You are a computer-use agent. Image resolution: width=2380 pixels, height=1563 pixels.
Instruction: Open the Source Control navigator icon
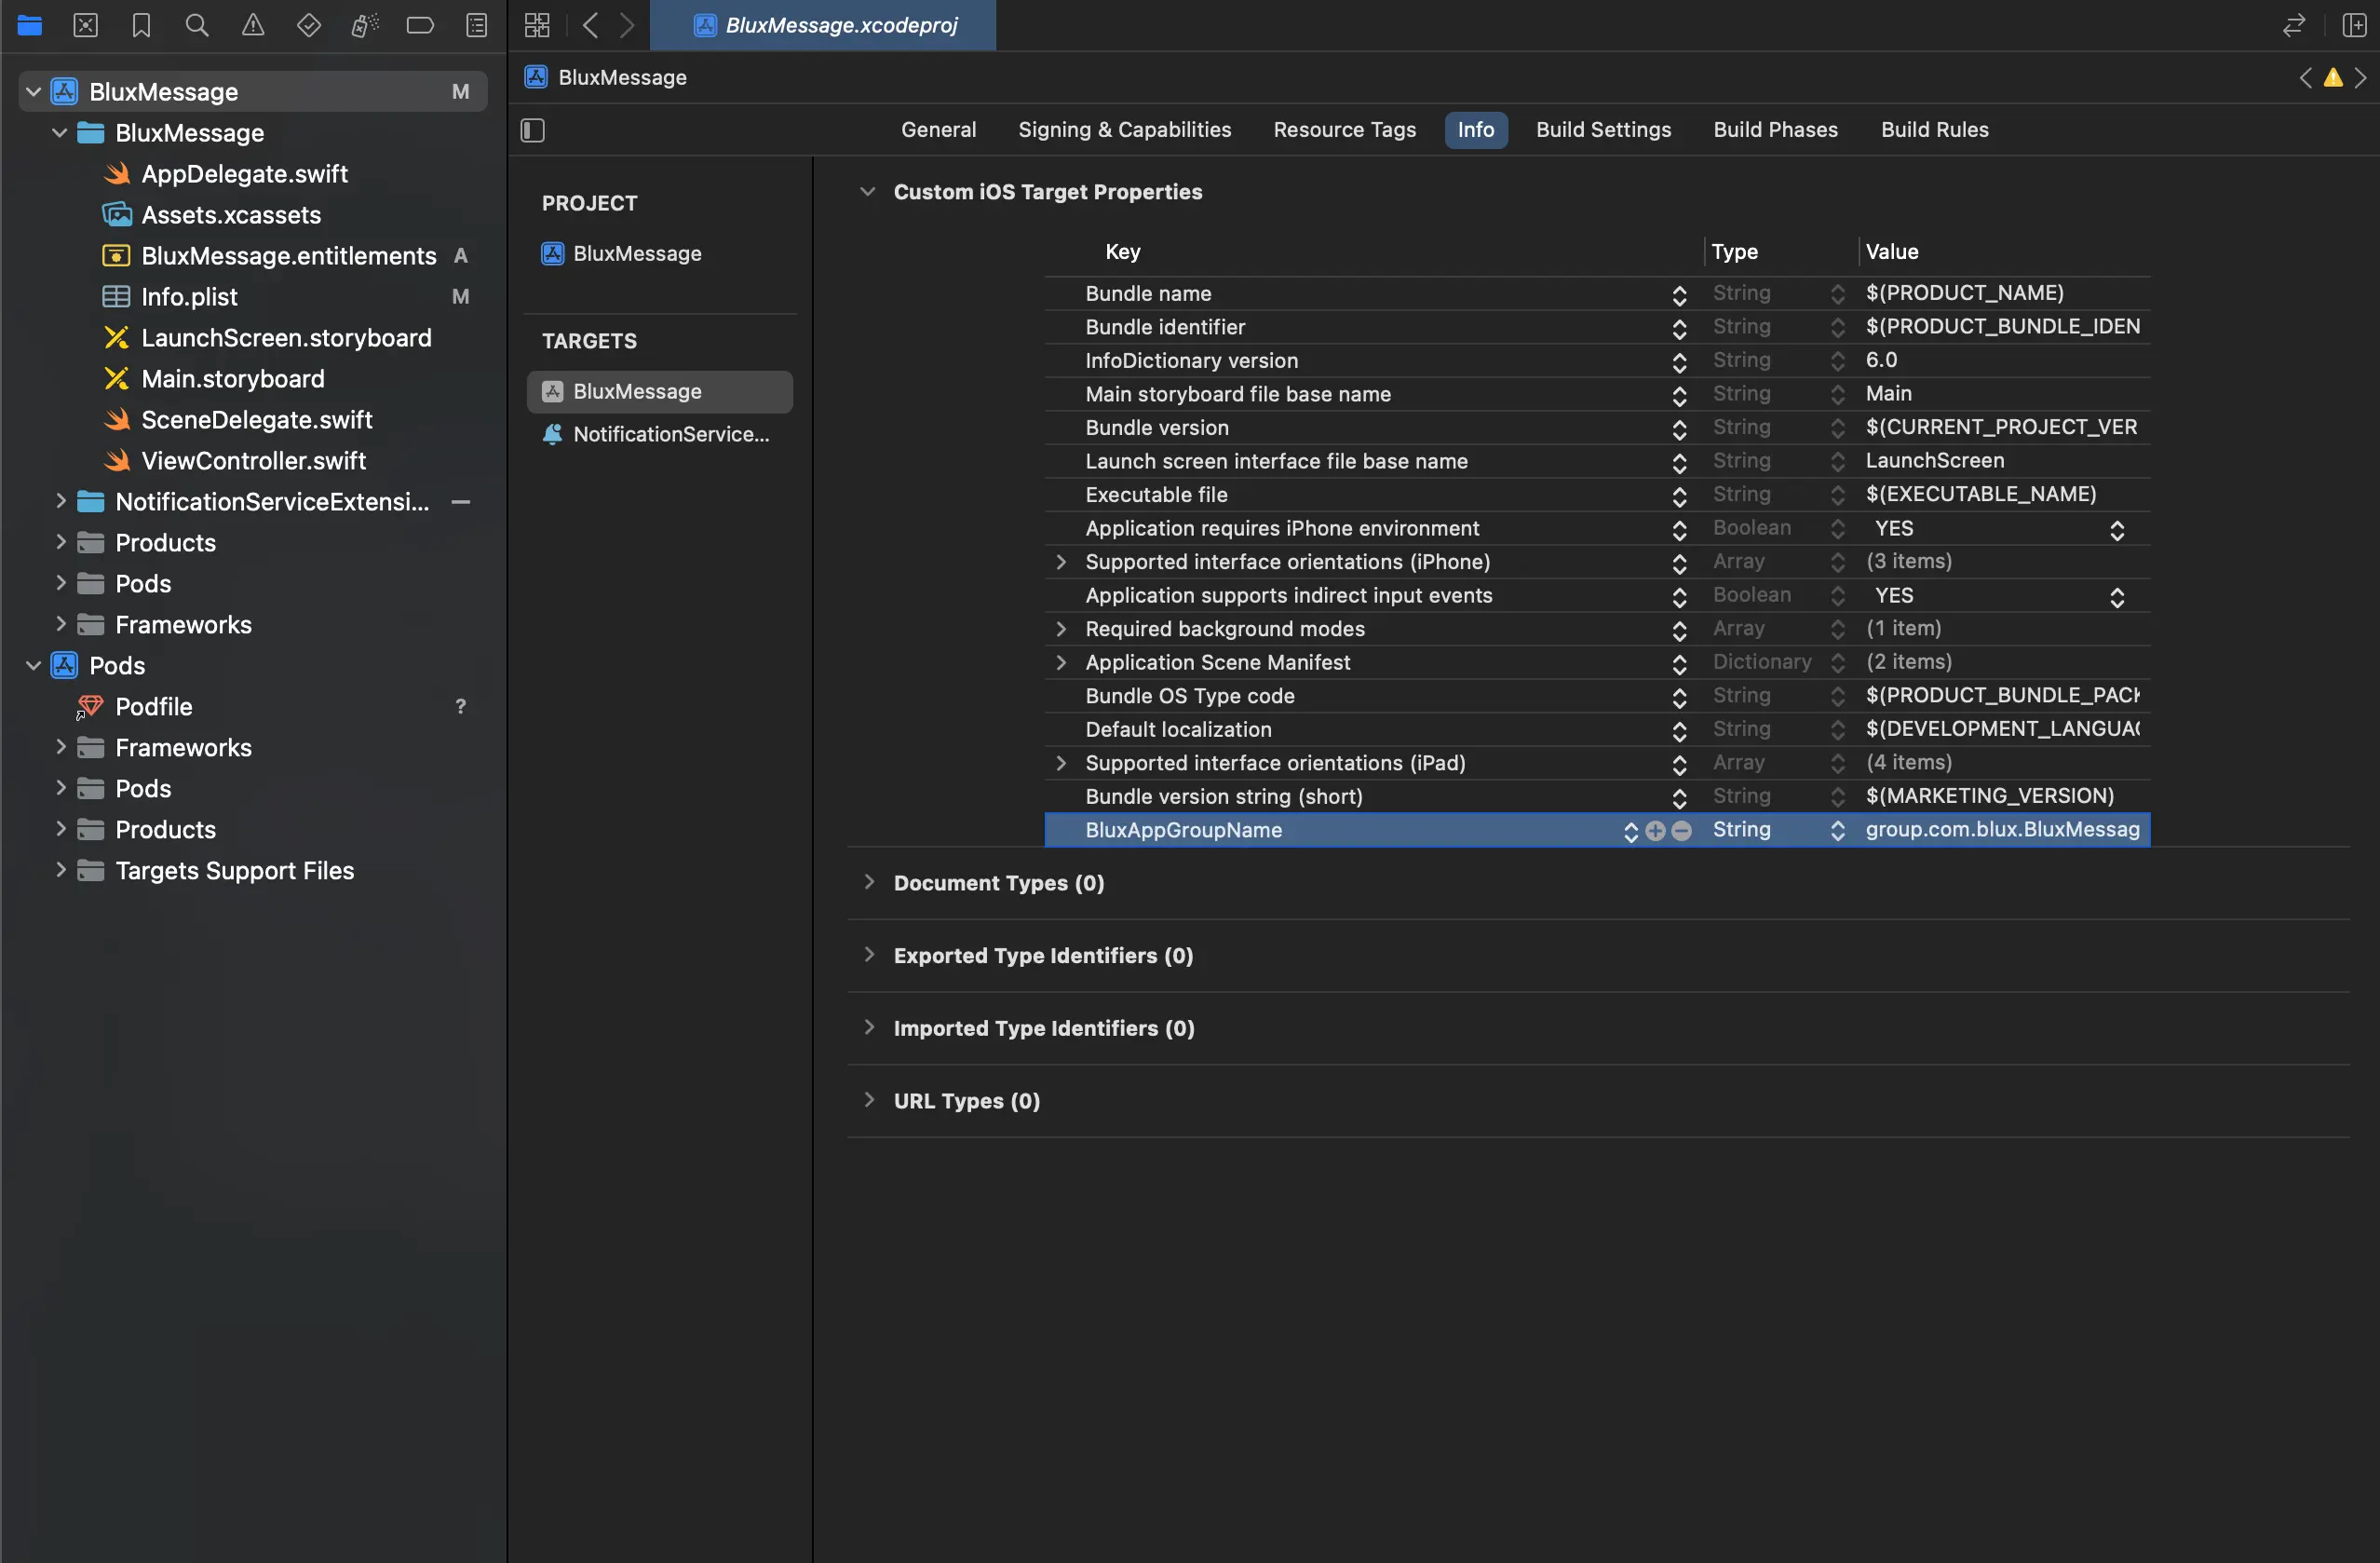pos(86,25)
